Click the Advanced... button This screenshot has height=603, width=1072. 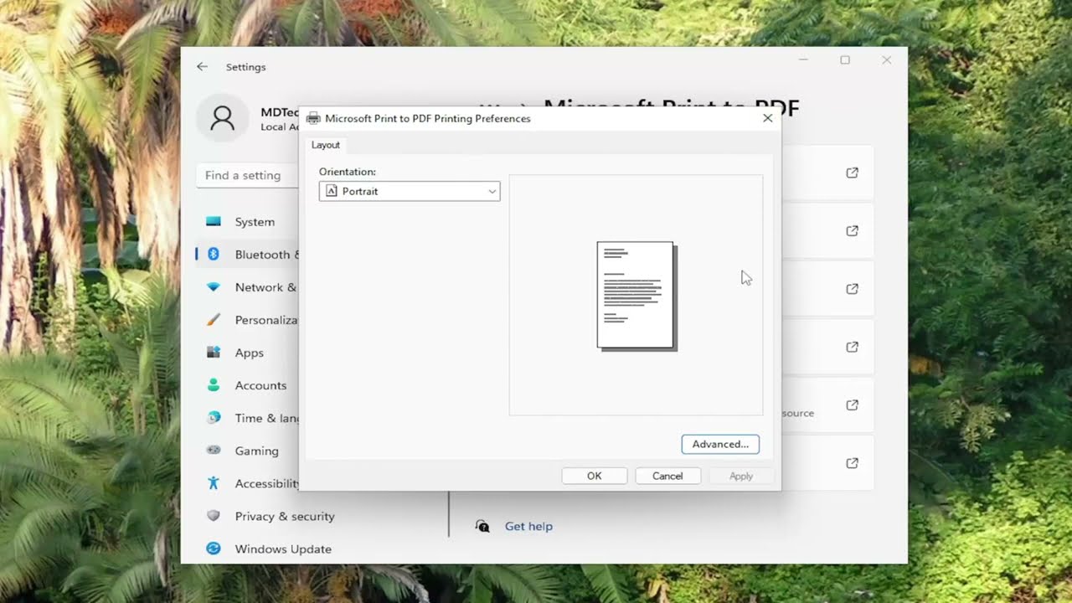720,444
